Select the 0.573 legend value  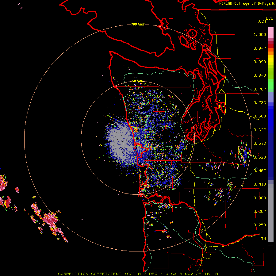click(x=260, y=144)
